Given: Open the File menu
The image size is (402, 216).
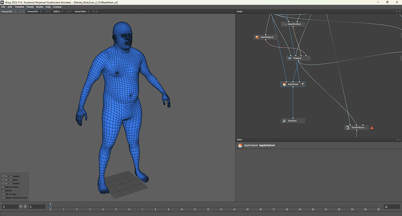Looking at the screenshot, I should pyautogui.click(x=3, y=7).
